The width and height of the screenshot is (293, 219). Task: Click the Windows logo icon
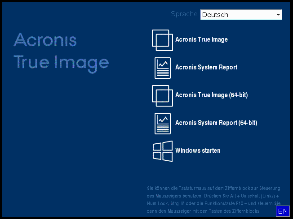162,151
